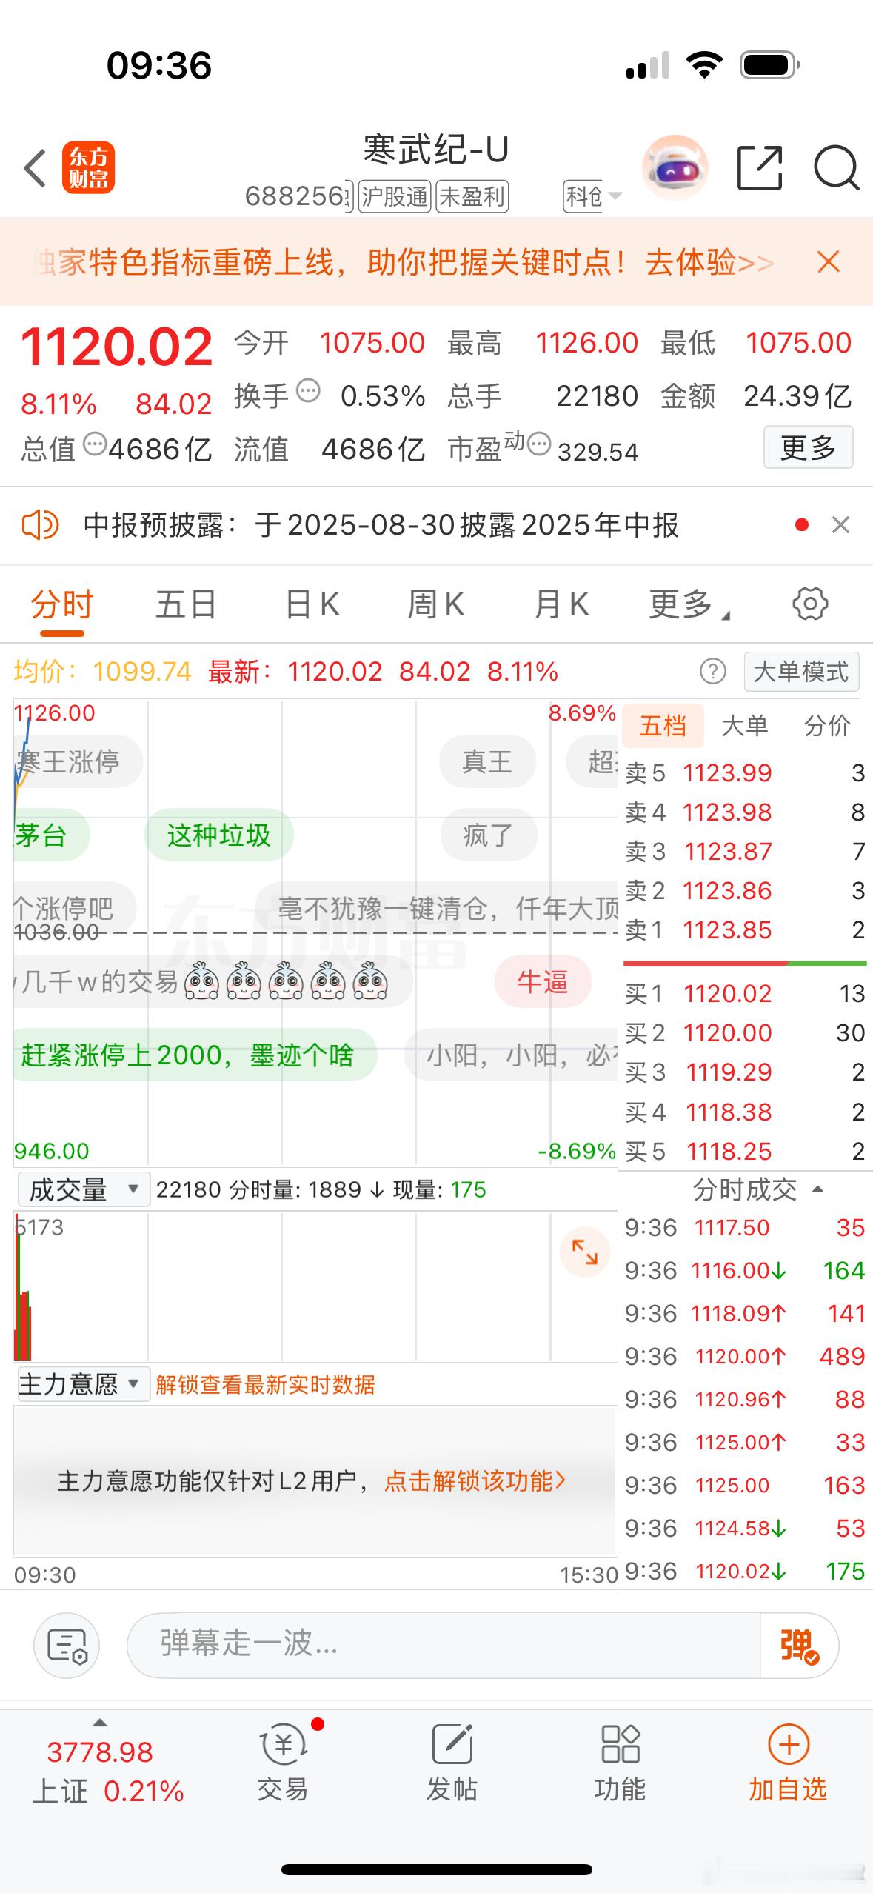Switch to the 大单 tab

click(x=745, y=726)
